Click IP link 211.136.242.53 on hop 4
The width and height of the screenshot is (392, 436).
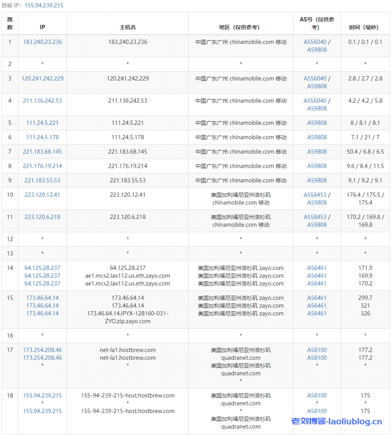click(42, 101)
